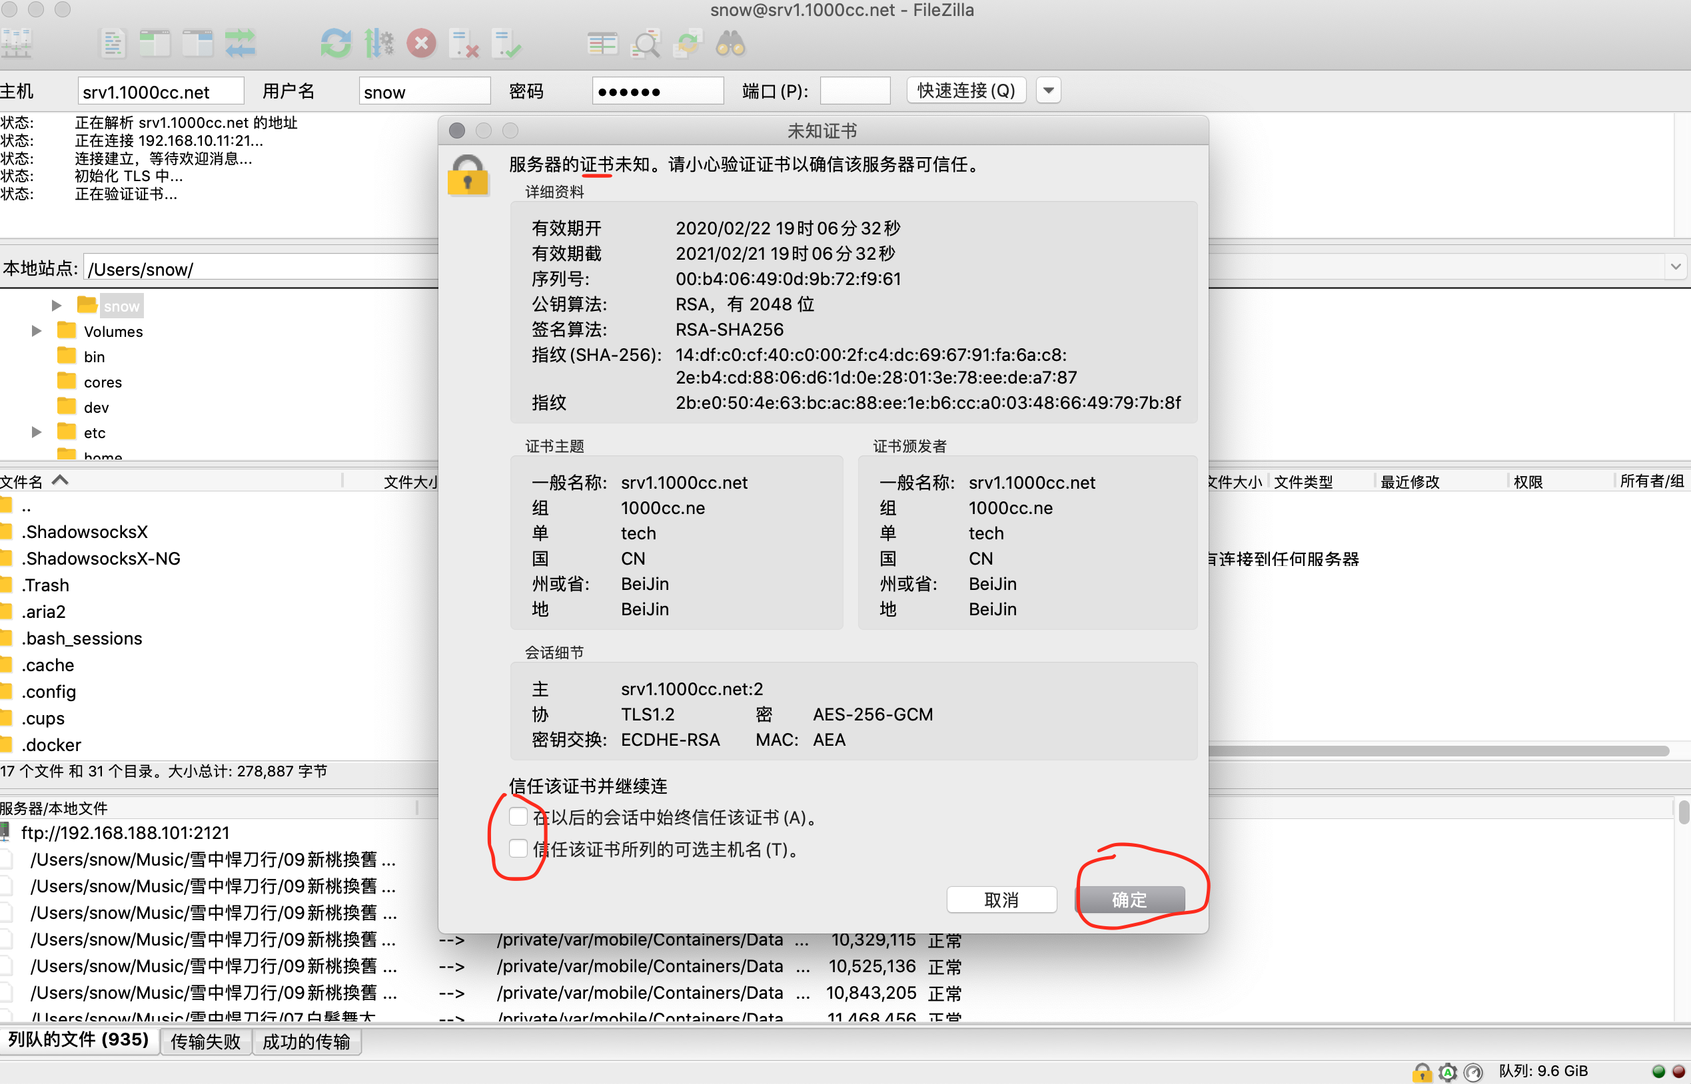Click 取消 to reject the certificate

click(x=1001, y=899)
